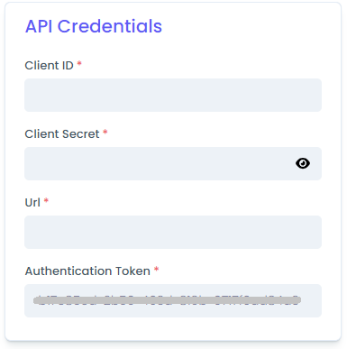The width and height of the screenshot is (347, 349).
Task: Click the Authentication Token label
Action: pyautogui.click(x=87, y=271)
